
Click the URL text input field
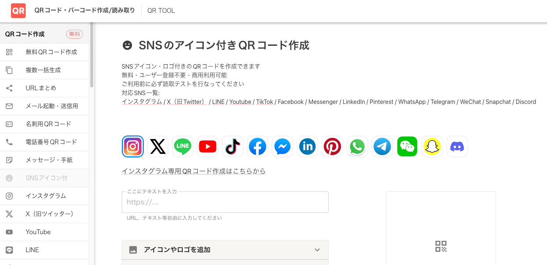pyautogui.click(x=225, y=202)
